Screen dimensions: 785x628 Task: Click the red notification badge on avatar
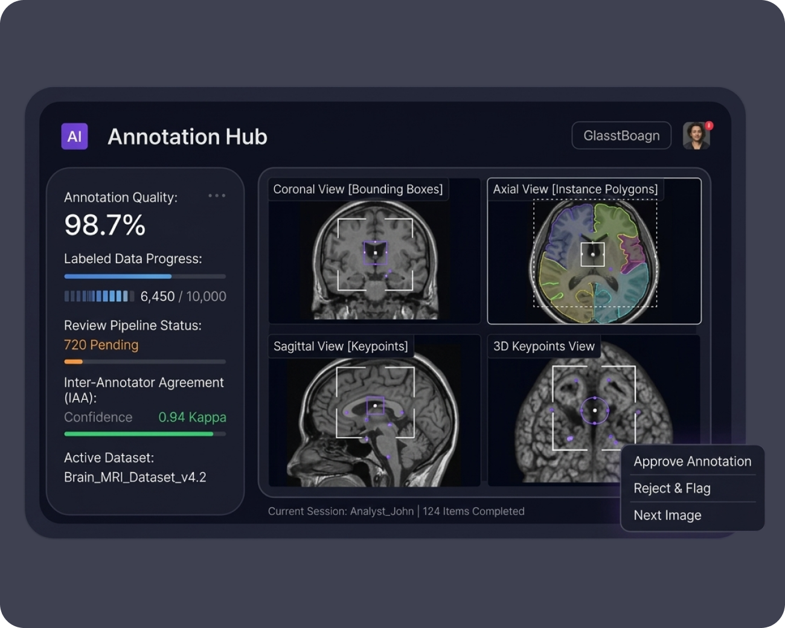[x=709, y=126]
